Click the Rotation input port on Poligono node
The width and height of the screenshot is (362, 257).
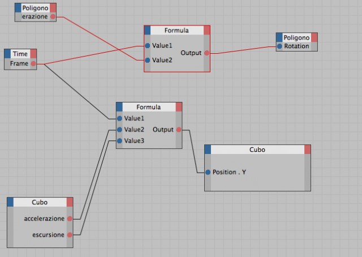(279, 46)
